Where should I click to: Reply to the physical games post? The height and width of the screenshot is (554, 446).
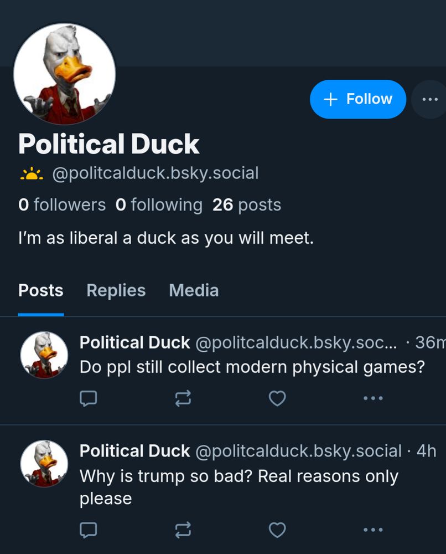tap(89, 398)
